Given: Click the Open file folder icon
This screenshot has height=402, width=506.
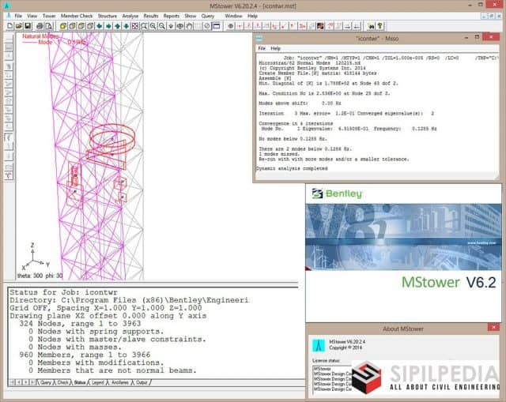Looking at the screenshot, I should [x=17, y=26].
